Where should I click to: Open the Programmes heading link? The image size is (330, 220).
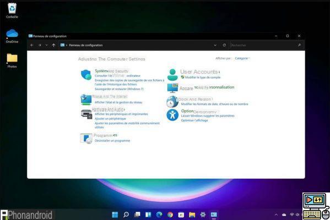pos(105,135)
